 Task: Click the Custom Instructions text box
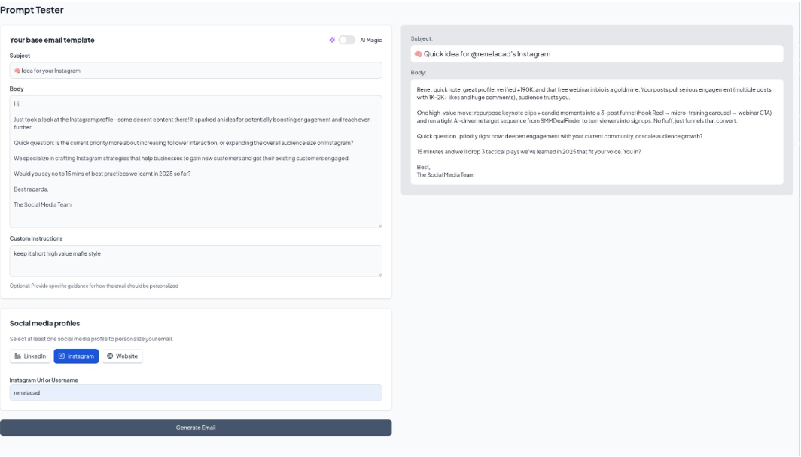[196, 261]
